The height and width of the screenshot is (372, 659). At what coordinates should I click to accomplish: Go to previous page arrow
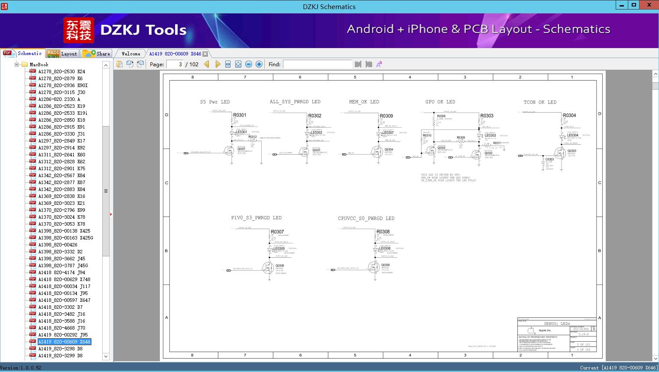(207, 64)
